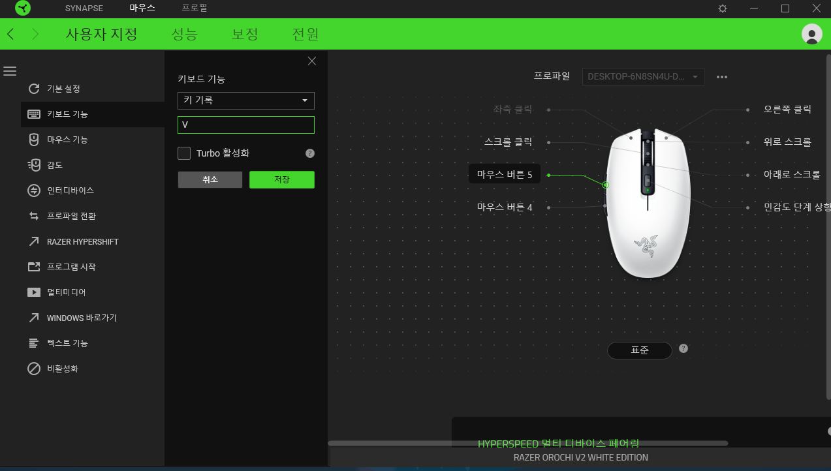The height and width of the screenshot is (471, 831).
Task: Open the 전원 tab
Action: click(x=305, y=34)
